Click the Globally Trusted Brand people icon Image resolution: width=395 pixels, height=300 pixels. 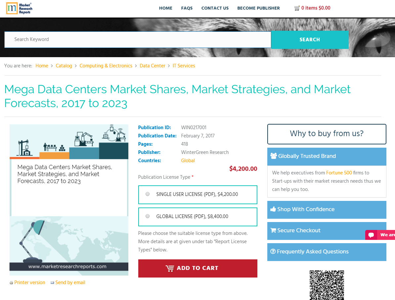coord(274,156)
